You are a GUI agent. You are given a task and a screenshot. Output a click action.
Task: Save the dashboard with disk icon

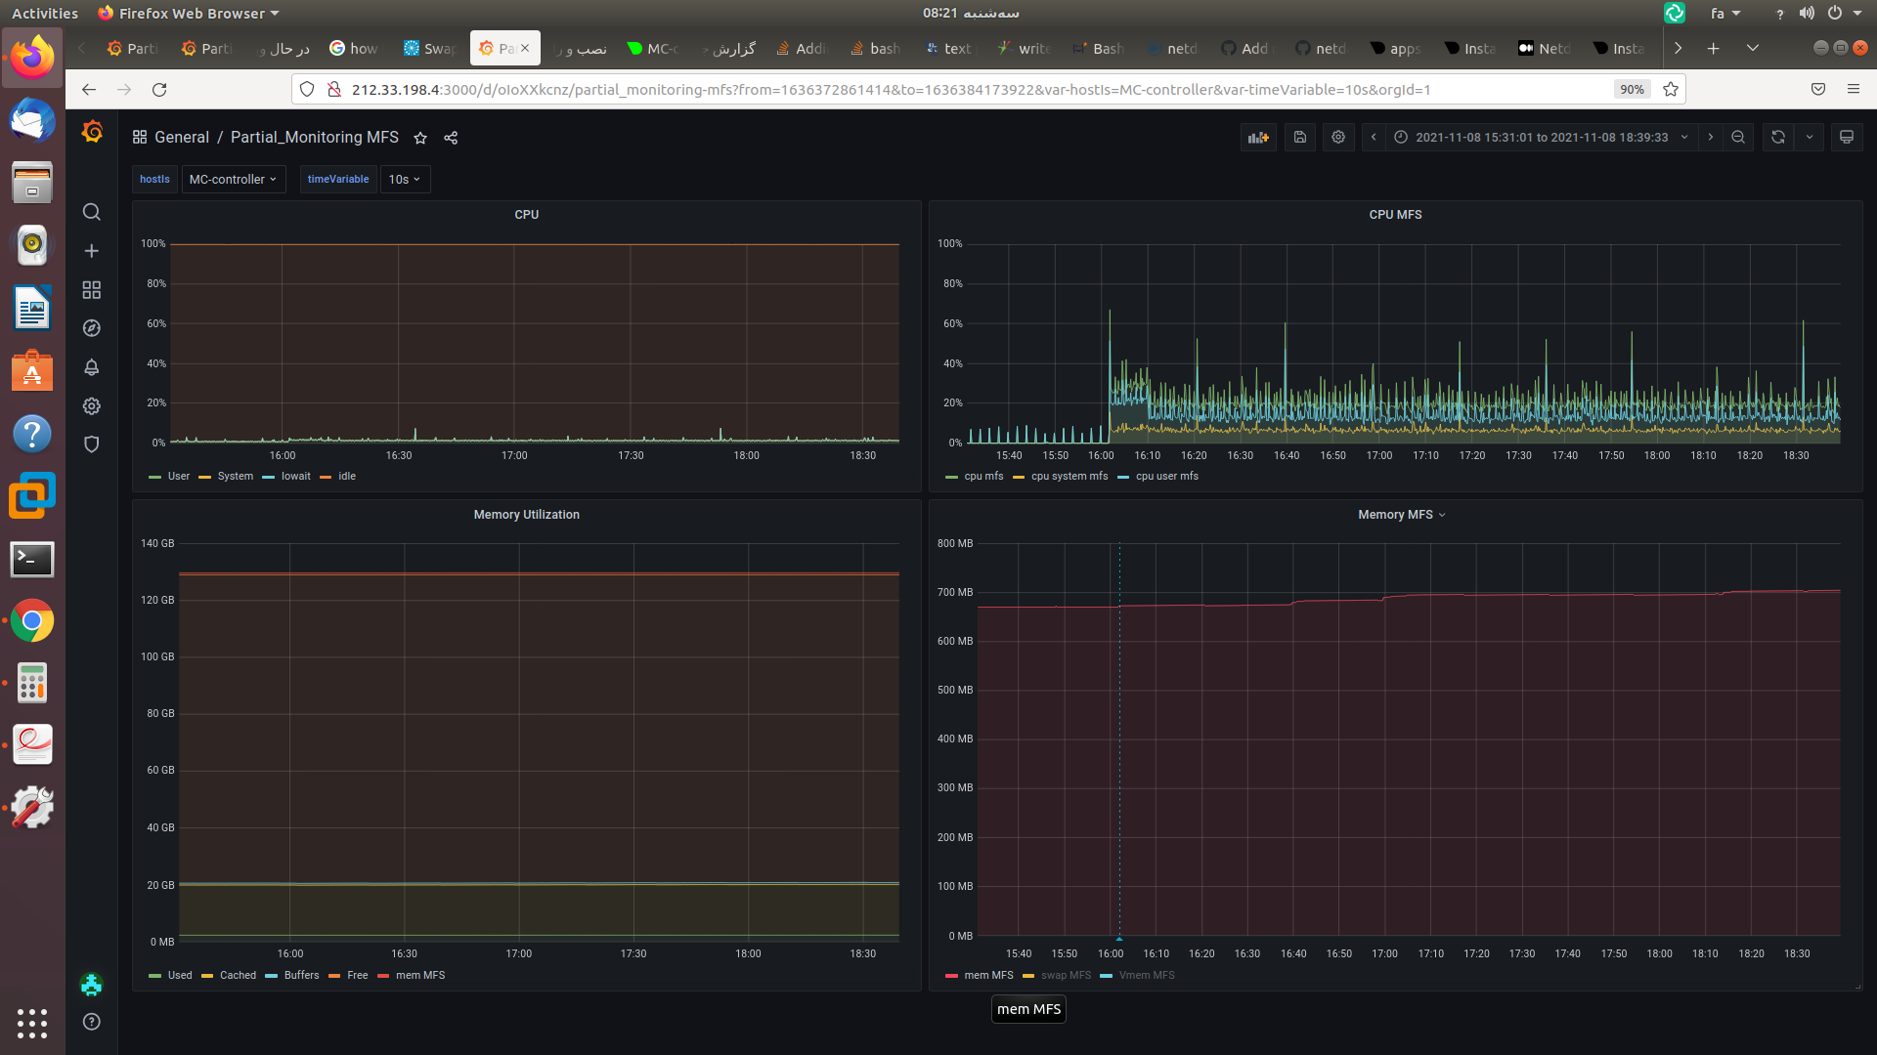[x=1299, y=138]
